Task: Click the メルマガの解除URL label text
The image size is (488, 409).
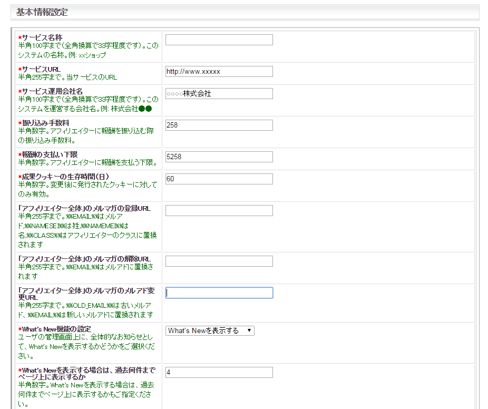Action: [84, 259]
